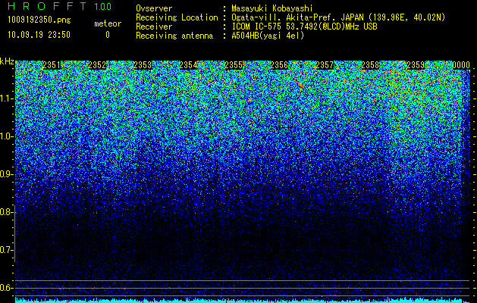Select file name 1009192350.png

(39, 20)
